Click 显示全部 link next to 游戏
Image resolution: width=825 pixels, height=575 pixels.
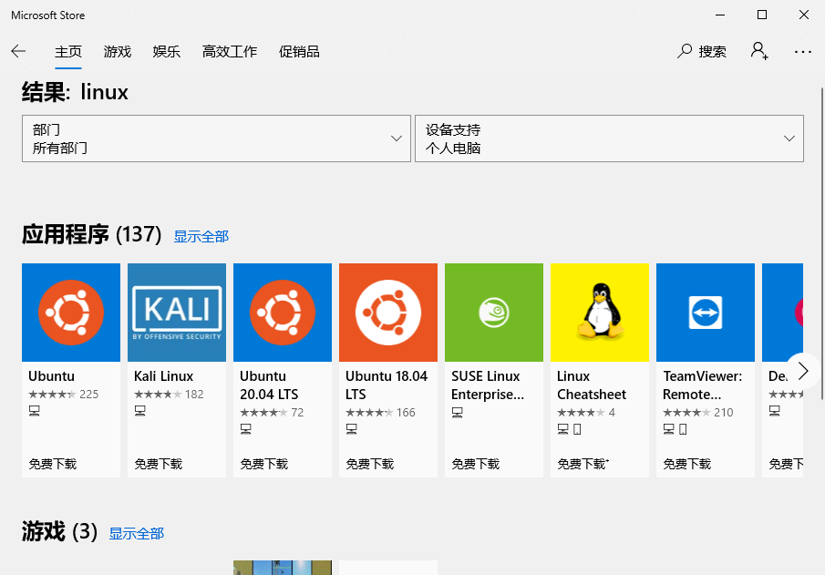(x=136, y=533)
